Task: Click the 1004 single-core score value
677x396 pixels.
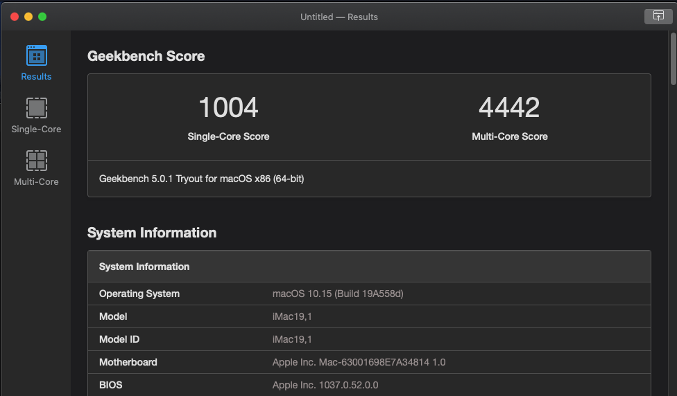Action: click(228, 107)
